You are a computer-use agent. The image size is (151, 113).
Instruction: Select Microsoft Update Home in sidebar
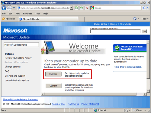[21, 45]
